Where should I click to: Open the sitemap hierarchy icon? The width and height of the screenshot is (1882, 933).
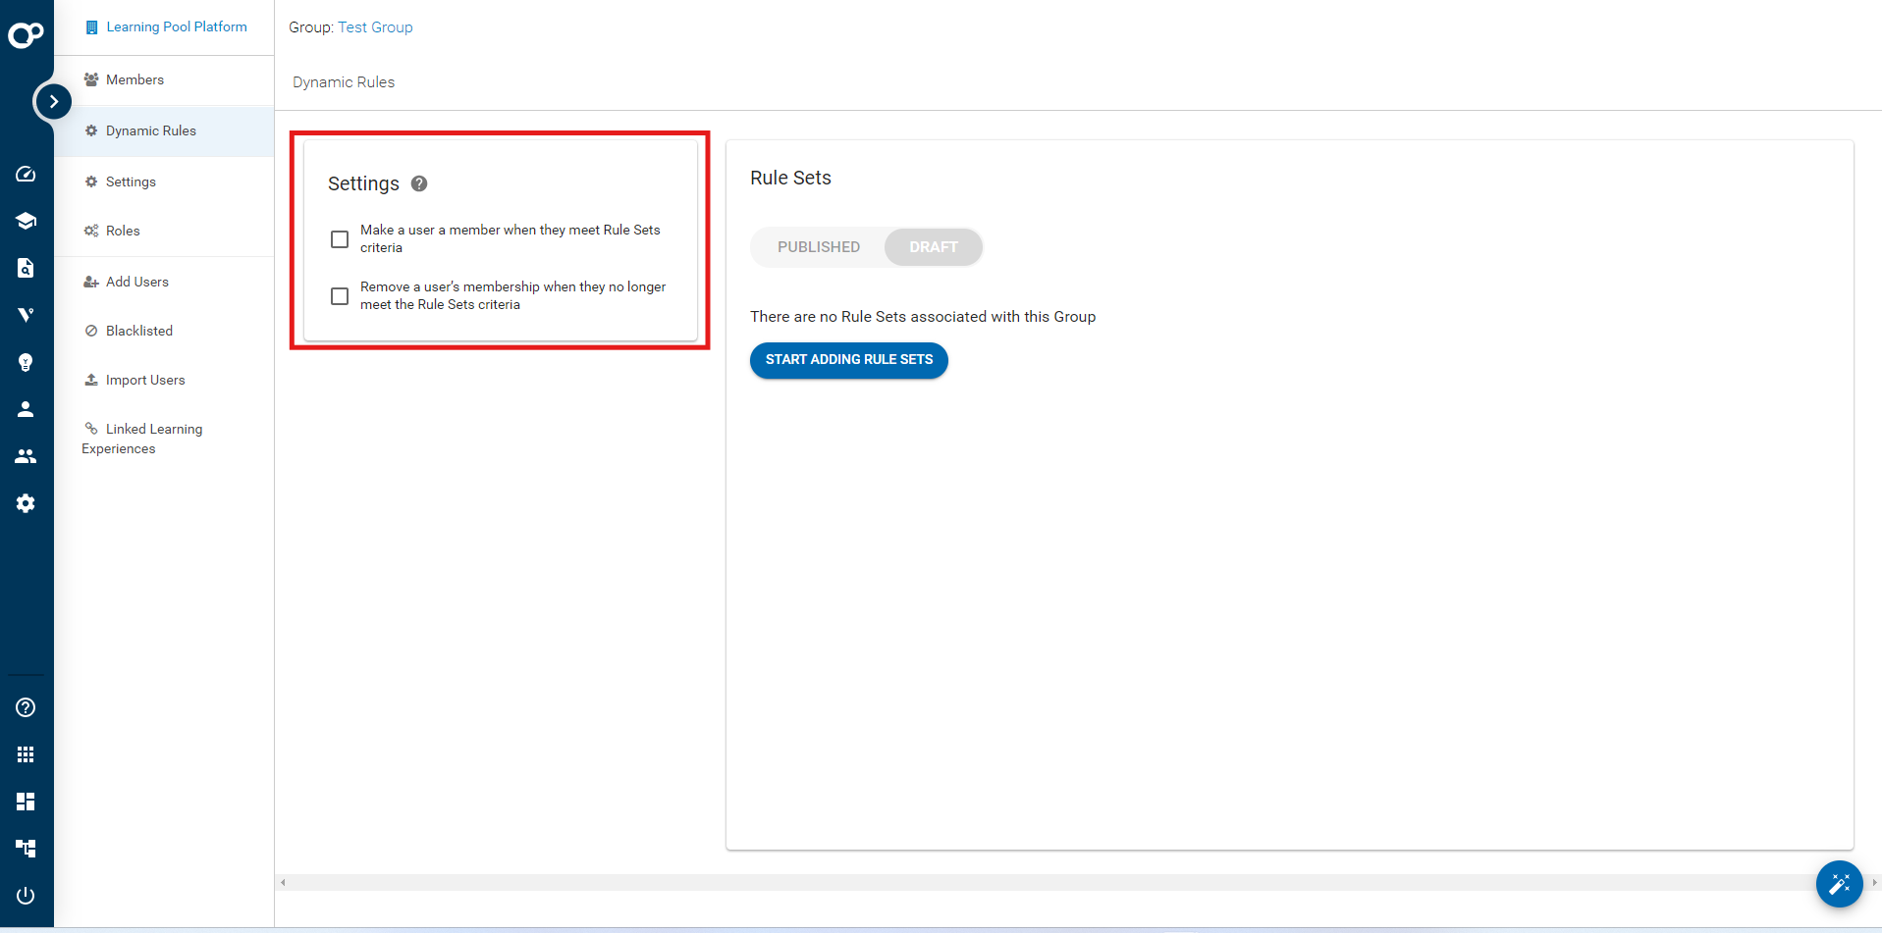(x=26, y=848)
